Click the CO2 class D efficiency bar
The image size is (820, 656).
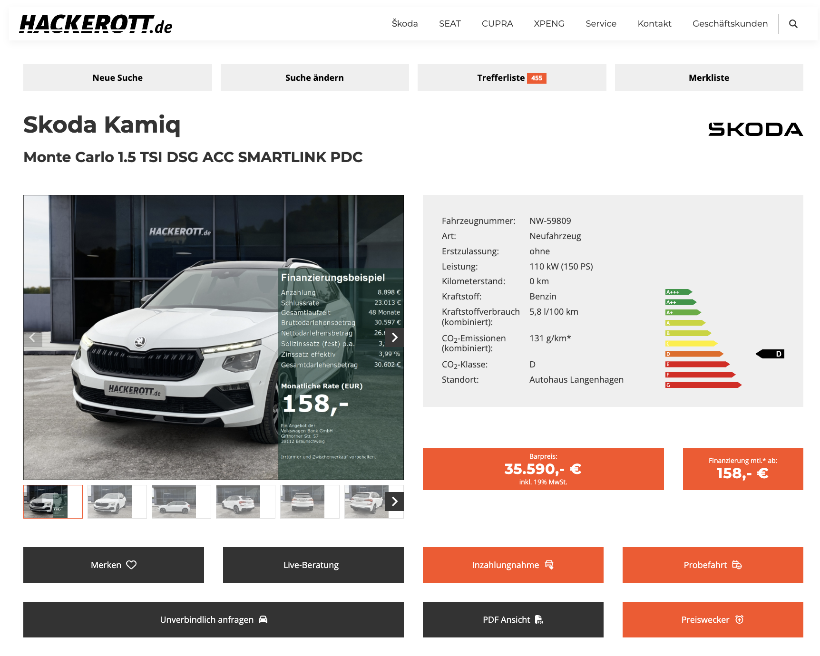point(694,354)
